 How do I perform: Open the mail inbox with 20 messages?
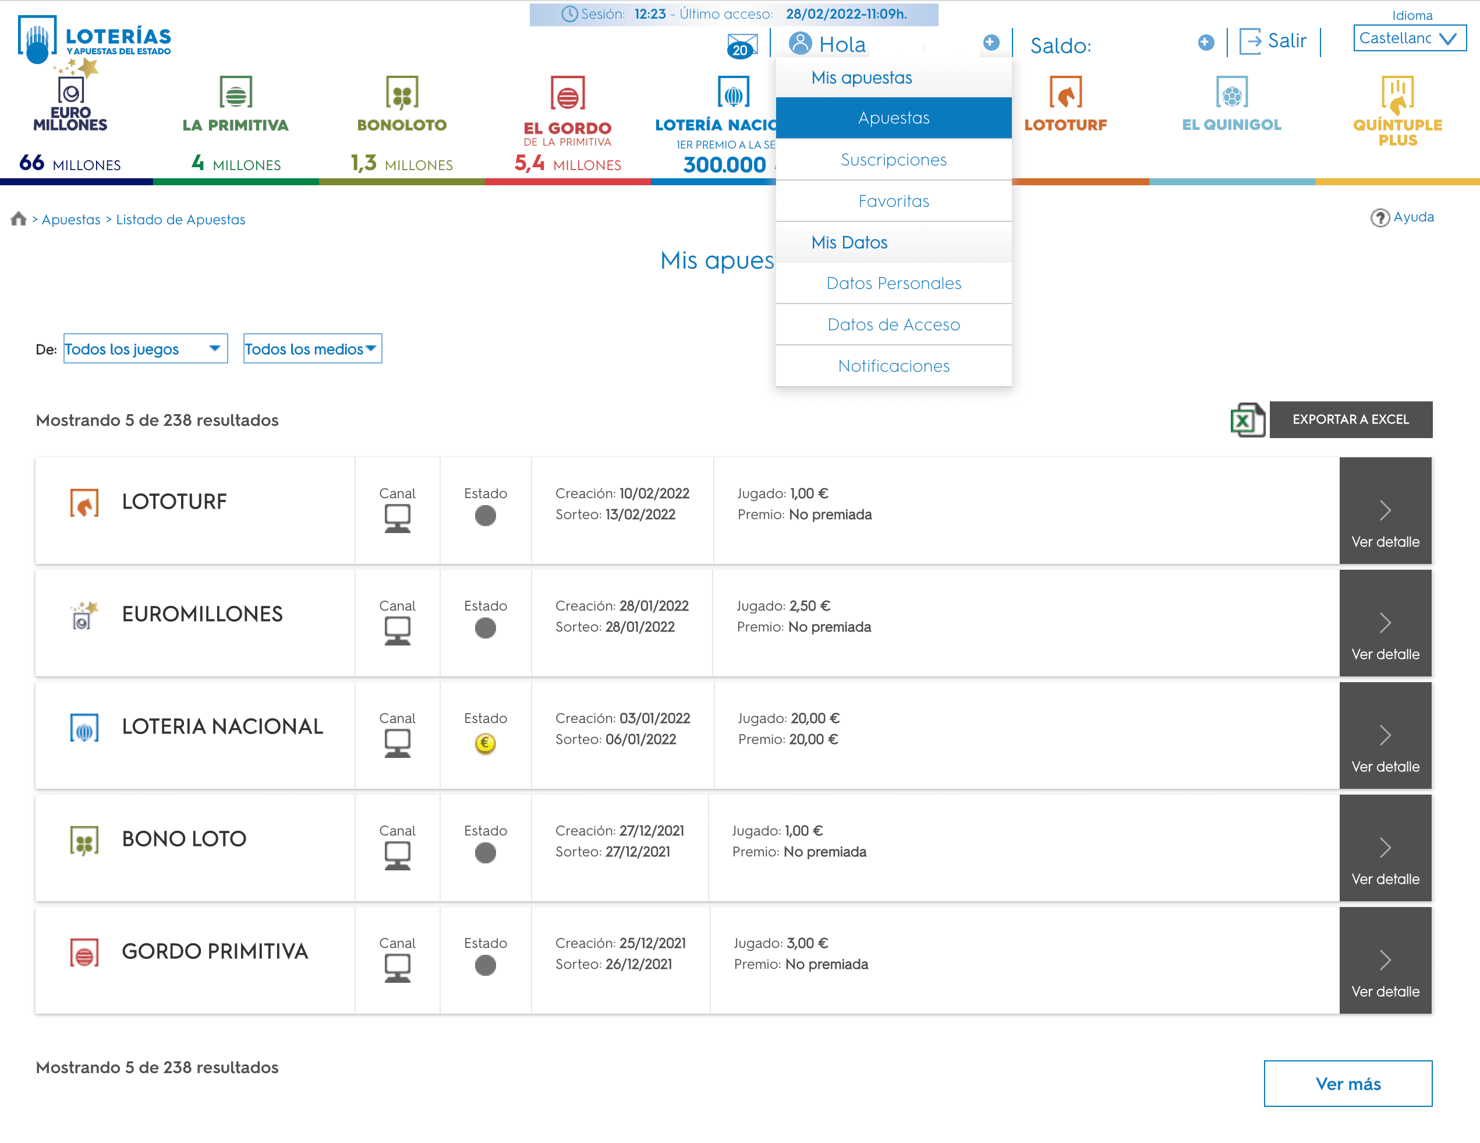[x=742, y=45]
